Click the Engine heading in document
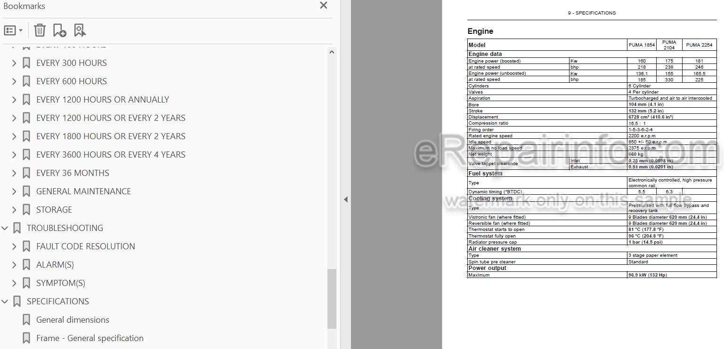Viewport: 724px width, 349px height. [x=480, y=32]
